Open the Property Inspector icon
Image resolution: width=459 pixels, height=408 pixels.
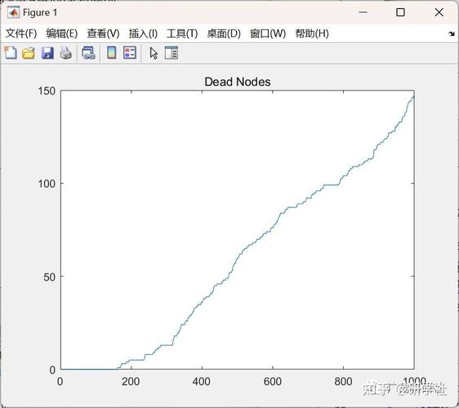[172, 53]
